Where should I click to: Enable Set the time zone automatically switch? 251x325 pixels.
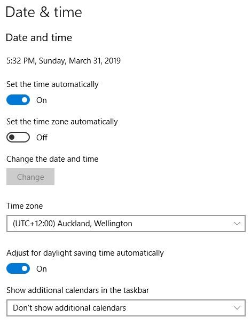click(18, 137)
